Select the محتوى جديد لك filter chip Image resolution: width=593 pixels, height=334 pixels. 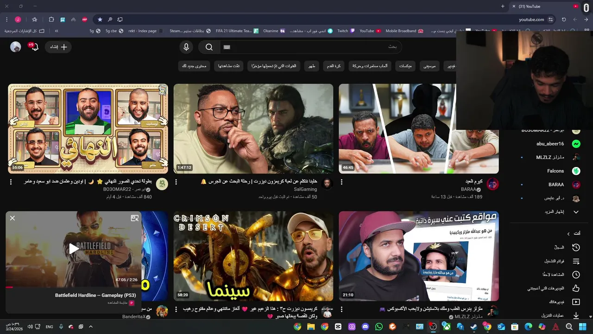[x=194, y=66]
